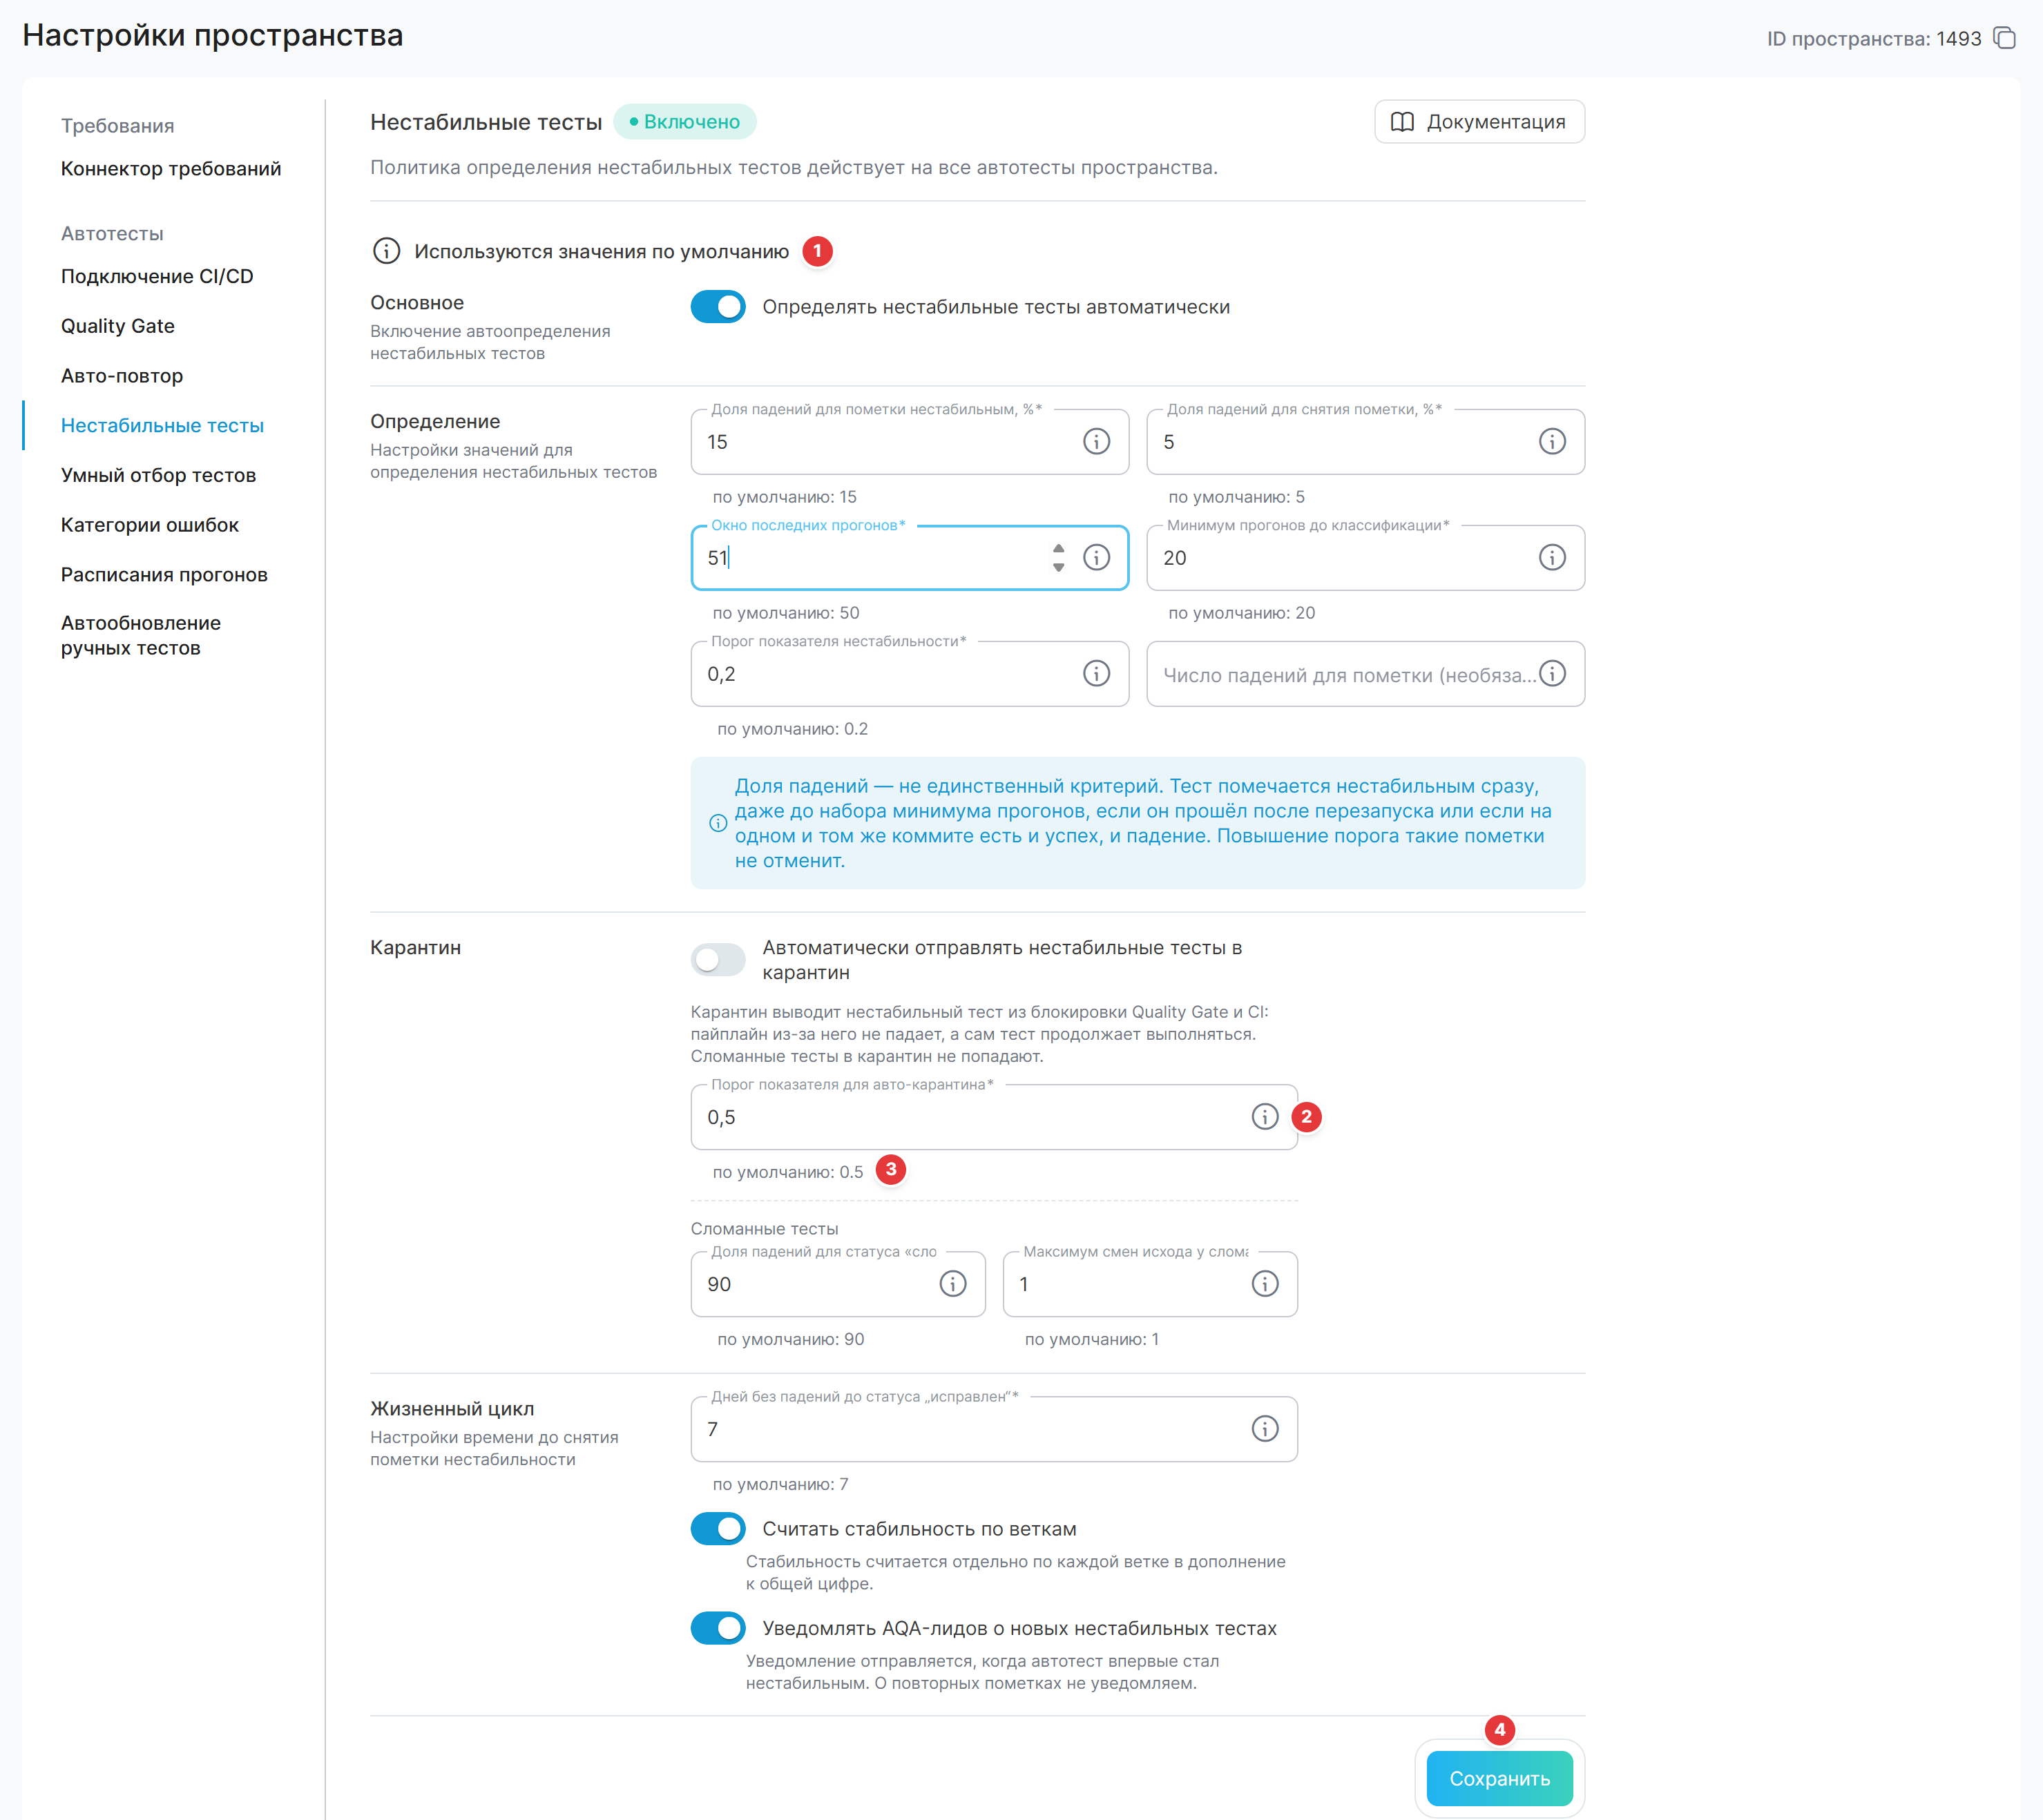2043x1820 pixels.
Task: Click the 'по умолчанию: 0.2' hint
Action: click(792, 729)
